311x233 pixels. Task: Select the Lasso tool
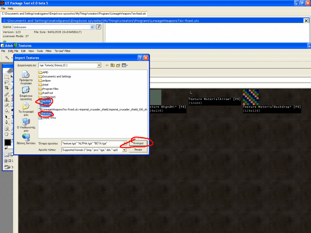click(x=6, y=82)
